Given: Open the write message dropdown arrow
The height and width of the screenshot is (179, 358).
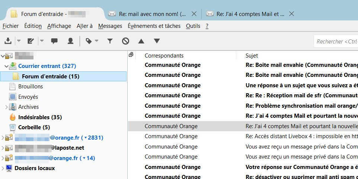Looking at the screenshot, I should pyautogui.click(x=42, y=41).
